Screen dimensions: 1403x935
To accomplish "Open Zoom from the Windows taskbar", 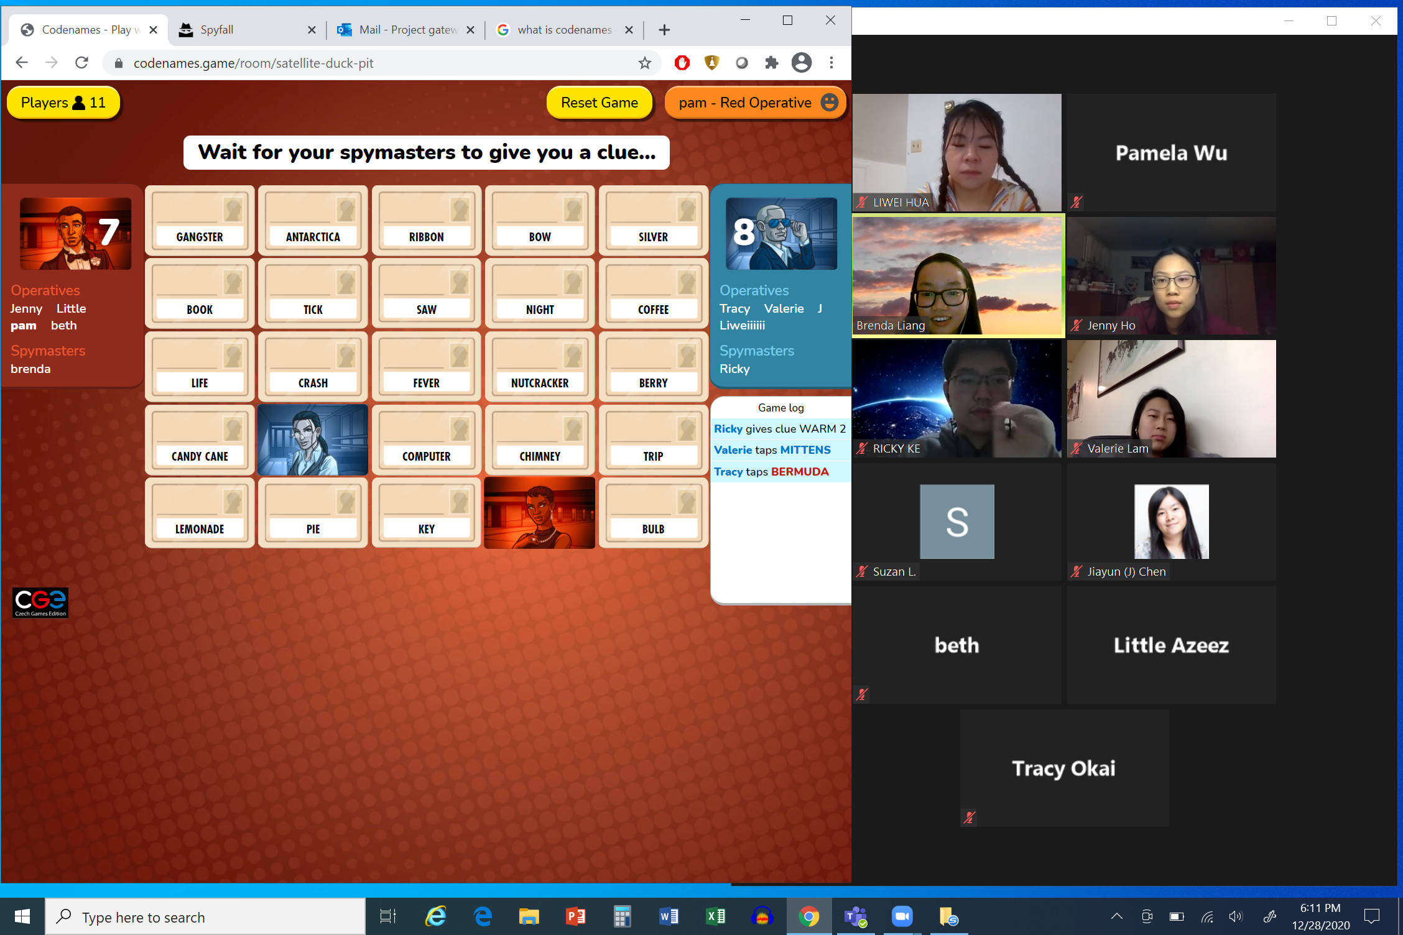I will click(902, 916).
